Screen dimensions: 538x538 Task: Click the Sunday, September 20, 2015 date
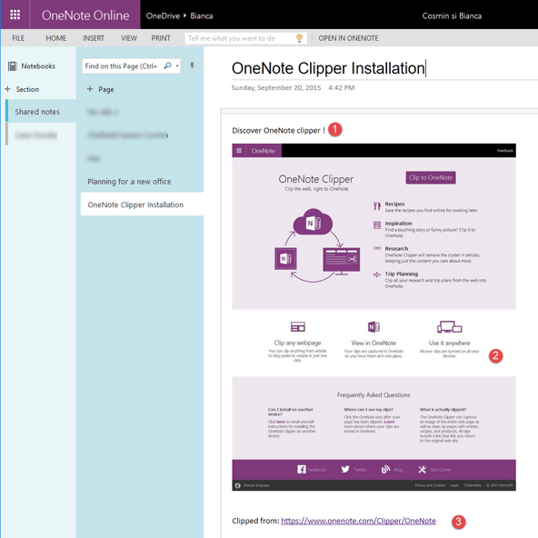tap(276, 88)
